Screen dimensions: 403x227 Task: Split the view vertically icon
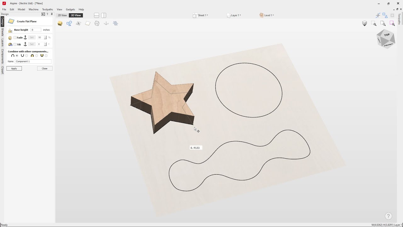coord(104,15)
